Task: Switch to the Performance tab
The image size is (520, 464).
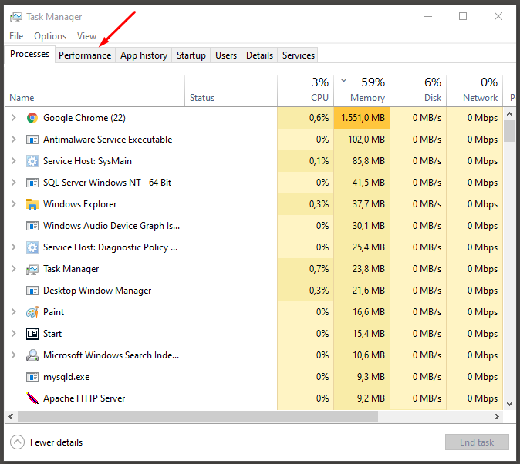Action: tap(85, 55)
